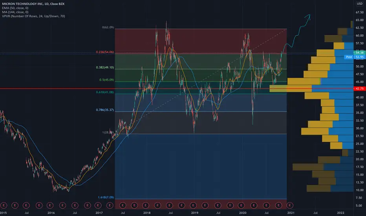Click the earnings E marker above the 2016 label

pyautogui.click(x=50, y=205)
